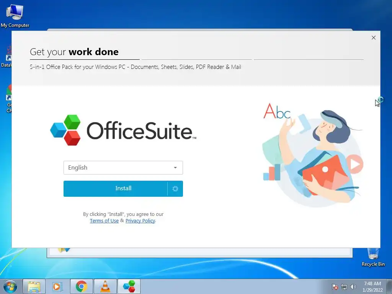The width and height of the screenshot is (392, 294).
Task: Select OfficeSuite installer in taskbar
Action: tap(129, 286)
